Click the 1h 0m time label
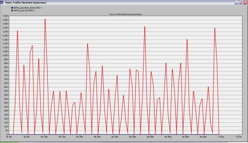 tap(221, 137)
